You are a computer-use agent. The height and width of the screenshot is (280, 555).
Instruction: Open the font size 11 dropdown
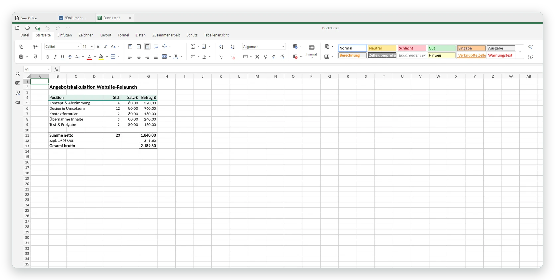[x=92, y=47]
